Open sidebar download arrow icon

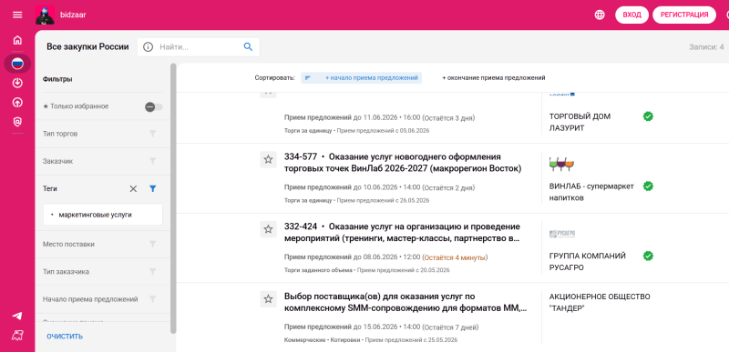coord(17,84)
